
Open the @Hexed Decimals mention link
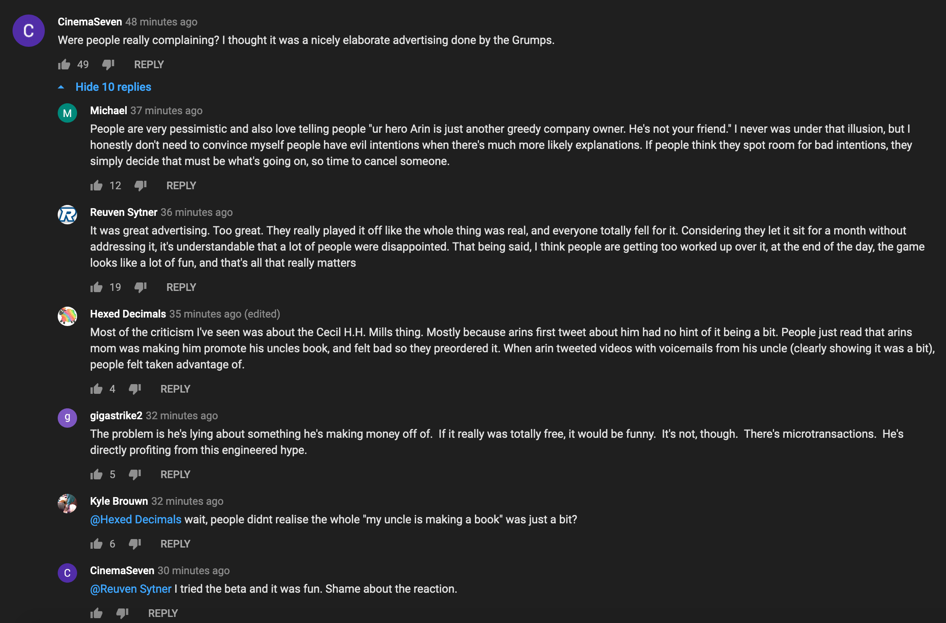coord(136,520)
